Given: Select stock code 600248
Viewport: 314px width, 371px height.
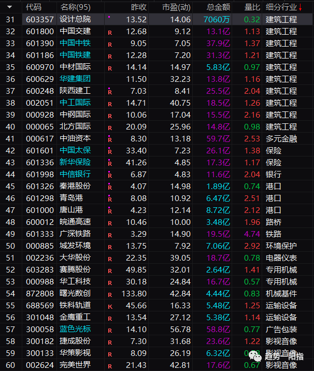Looking at the screenshot, I should pyautogui.click(x=40, y=91).
